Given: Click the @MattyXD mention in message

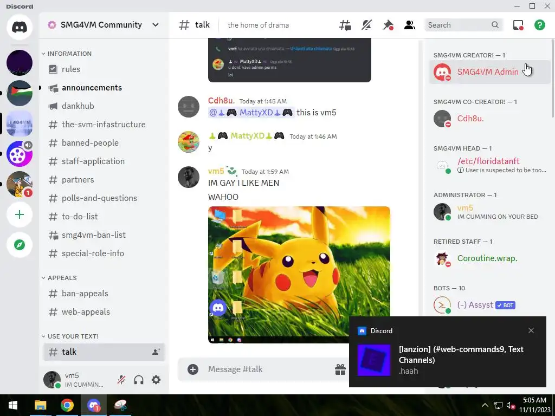Looking at the screenshot, I should [x=251, y=113].
